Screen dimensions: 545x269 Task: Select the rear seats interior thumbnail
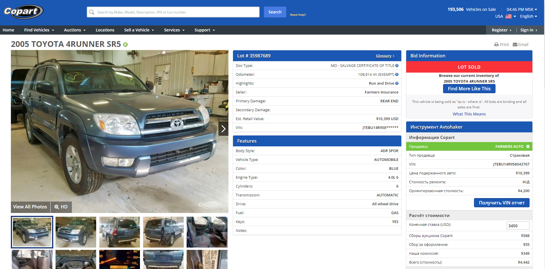coord(32,260)
